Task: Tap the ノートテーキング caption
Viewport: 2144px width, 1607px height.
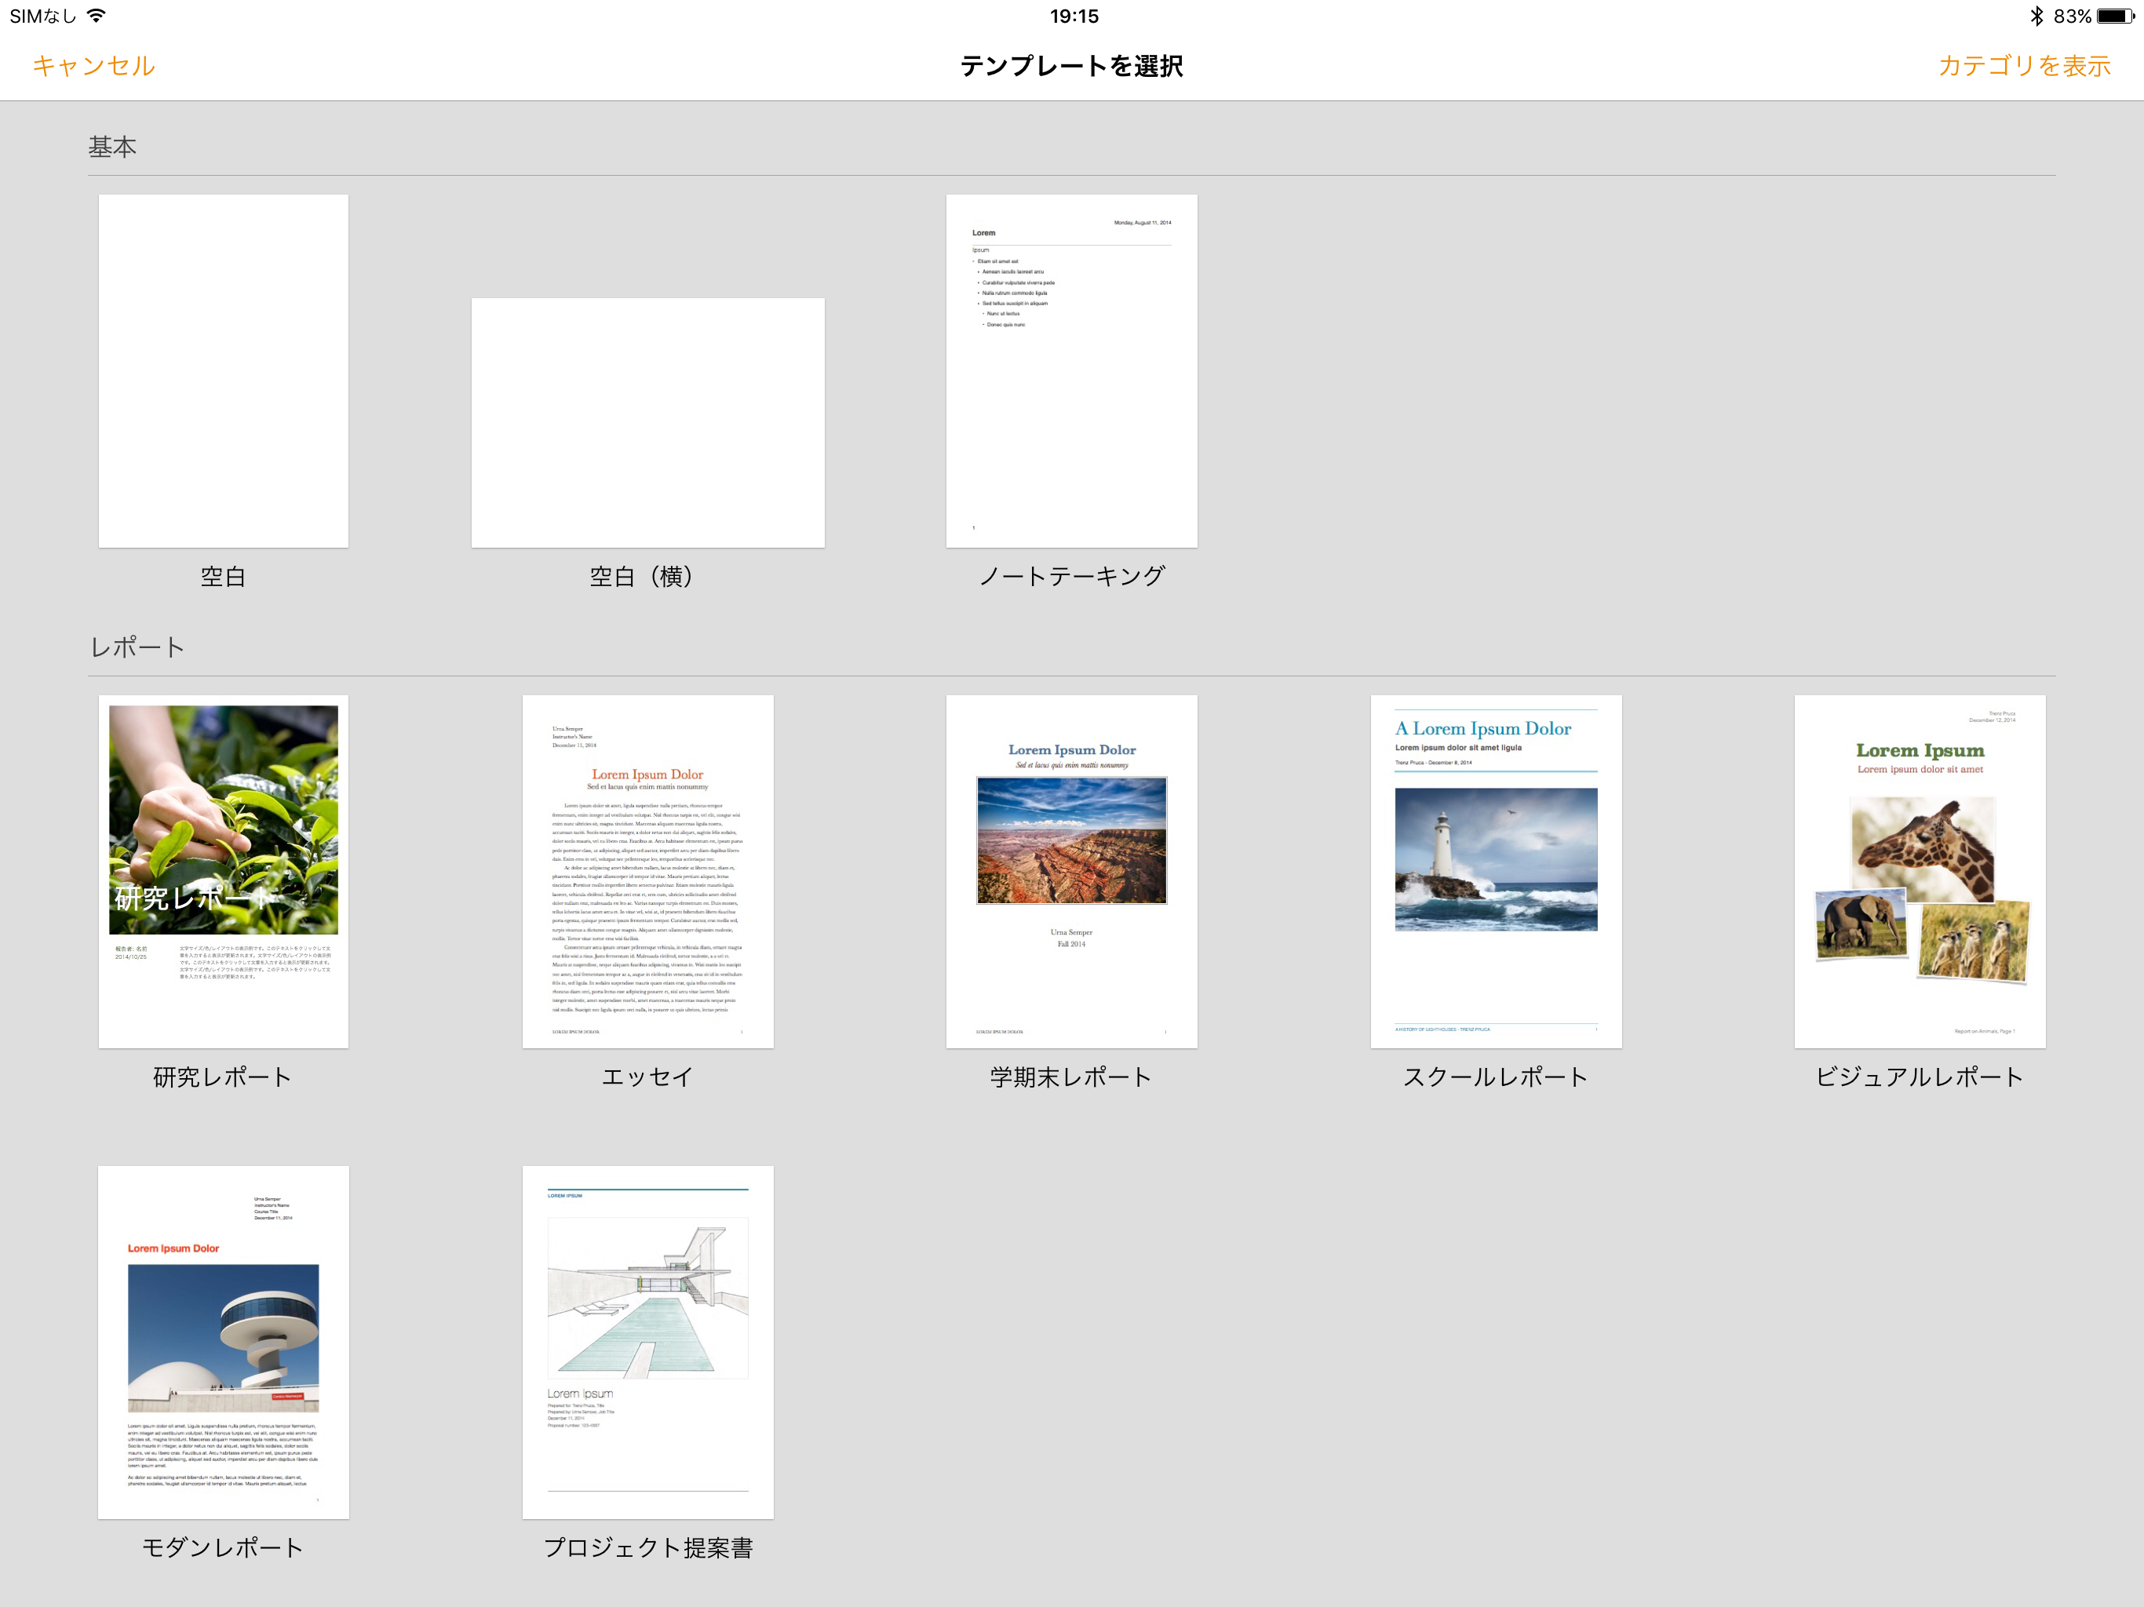Action: 1071,577
